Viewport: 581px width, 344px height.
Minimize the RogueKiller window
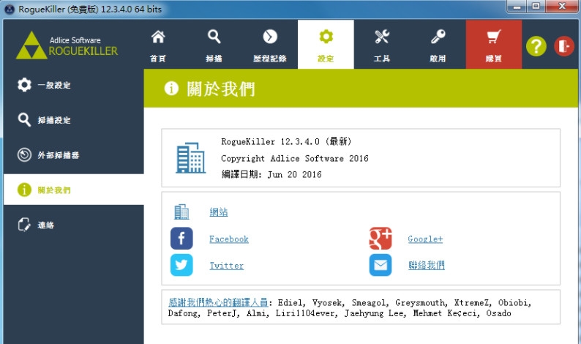(x=517, y=7)
